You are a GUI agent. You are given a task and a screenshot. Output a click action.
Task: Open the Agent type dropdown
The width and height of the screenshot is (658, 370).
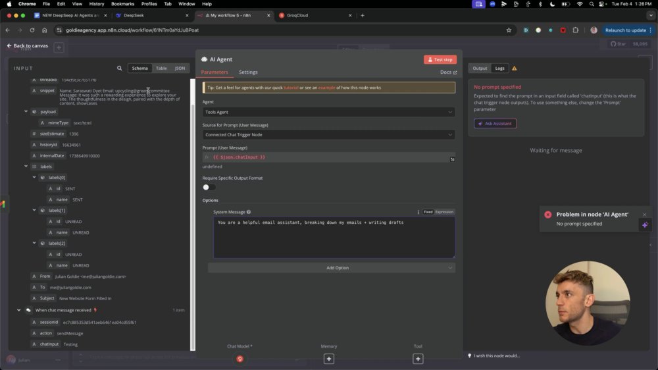[x=328, y=112]
